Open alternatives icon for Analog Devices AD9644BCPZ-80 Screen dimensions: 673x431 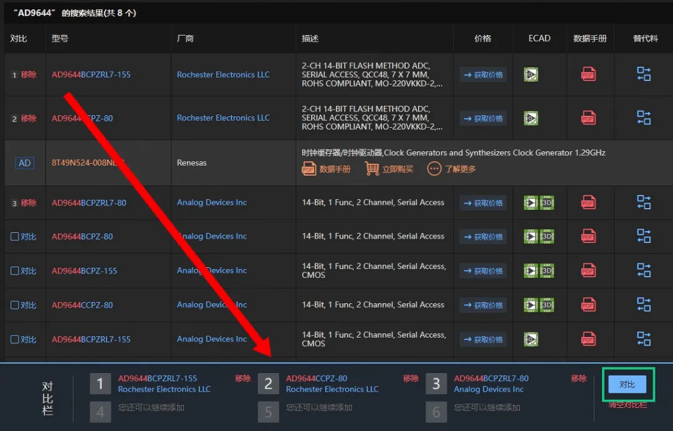[x=644, y=235]
